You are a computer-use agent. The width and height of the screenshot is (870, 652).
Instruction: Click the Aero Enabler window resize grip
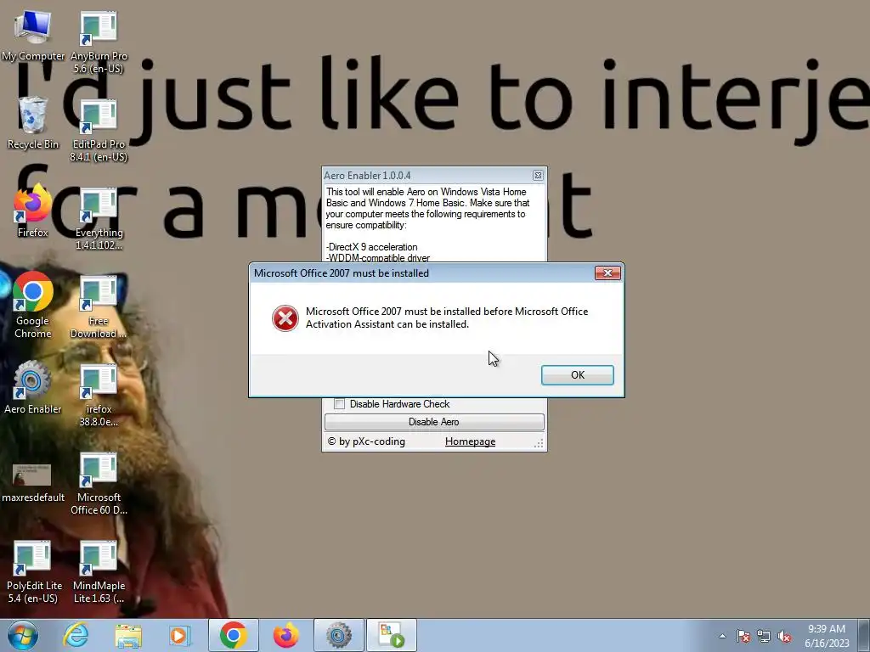pos(539,443)
